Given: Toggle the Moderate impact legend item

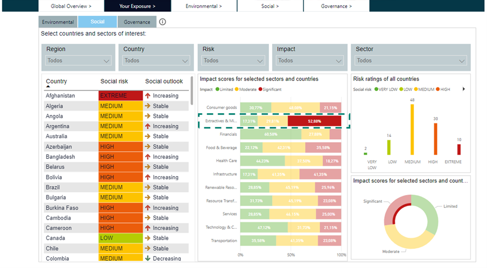Looking at the screenshot, I should [237, 90].
